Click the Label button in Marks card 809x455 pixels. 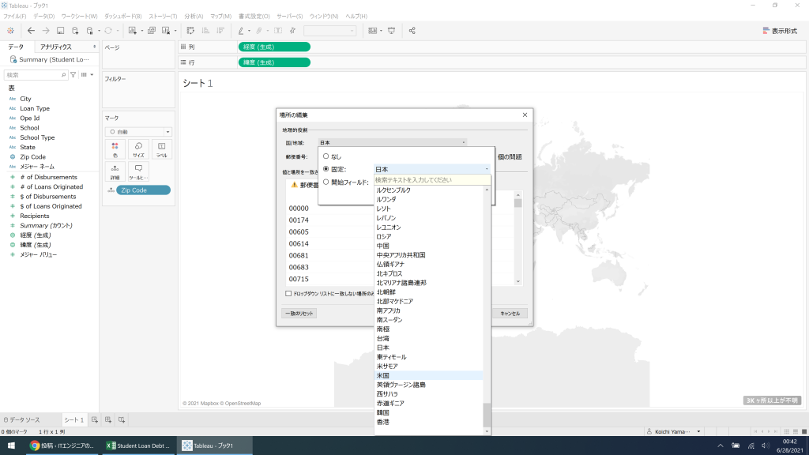click(x=161, y=149)
